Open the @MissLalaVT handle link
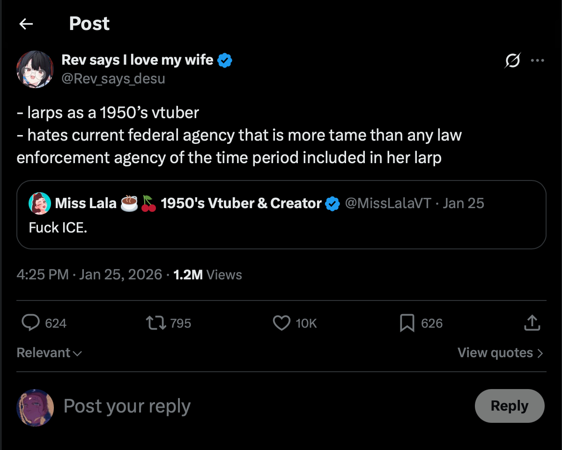This screenshot has height=450, width=562. (x=388, y=203)
